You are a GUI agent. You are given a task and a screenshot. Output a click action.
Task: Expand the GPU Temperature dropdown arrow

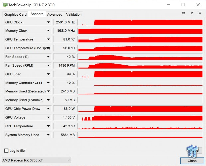(48, 39)
